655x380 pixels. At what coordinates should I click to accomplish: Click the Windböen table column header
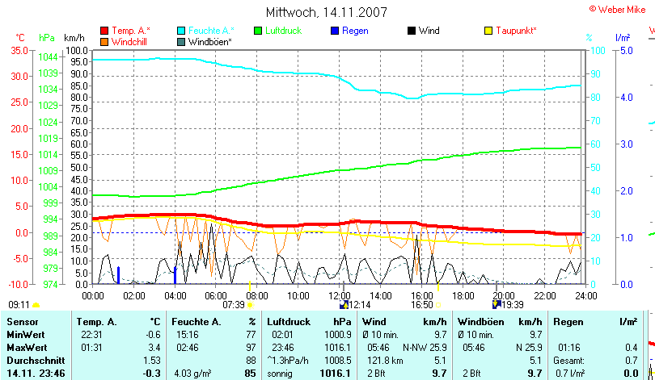click(x=481, y=322)
